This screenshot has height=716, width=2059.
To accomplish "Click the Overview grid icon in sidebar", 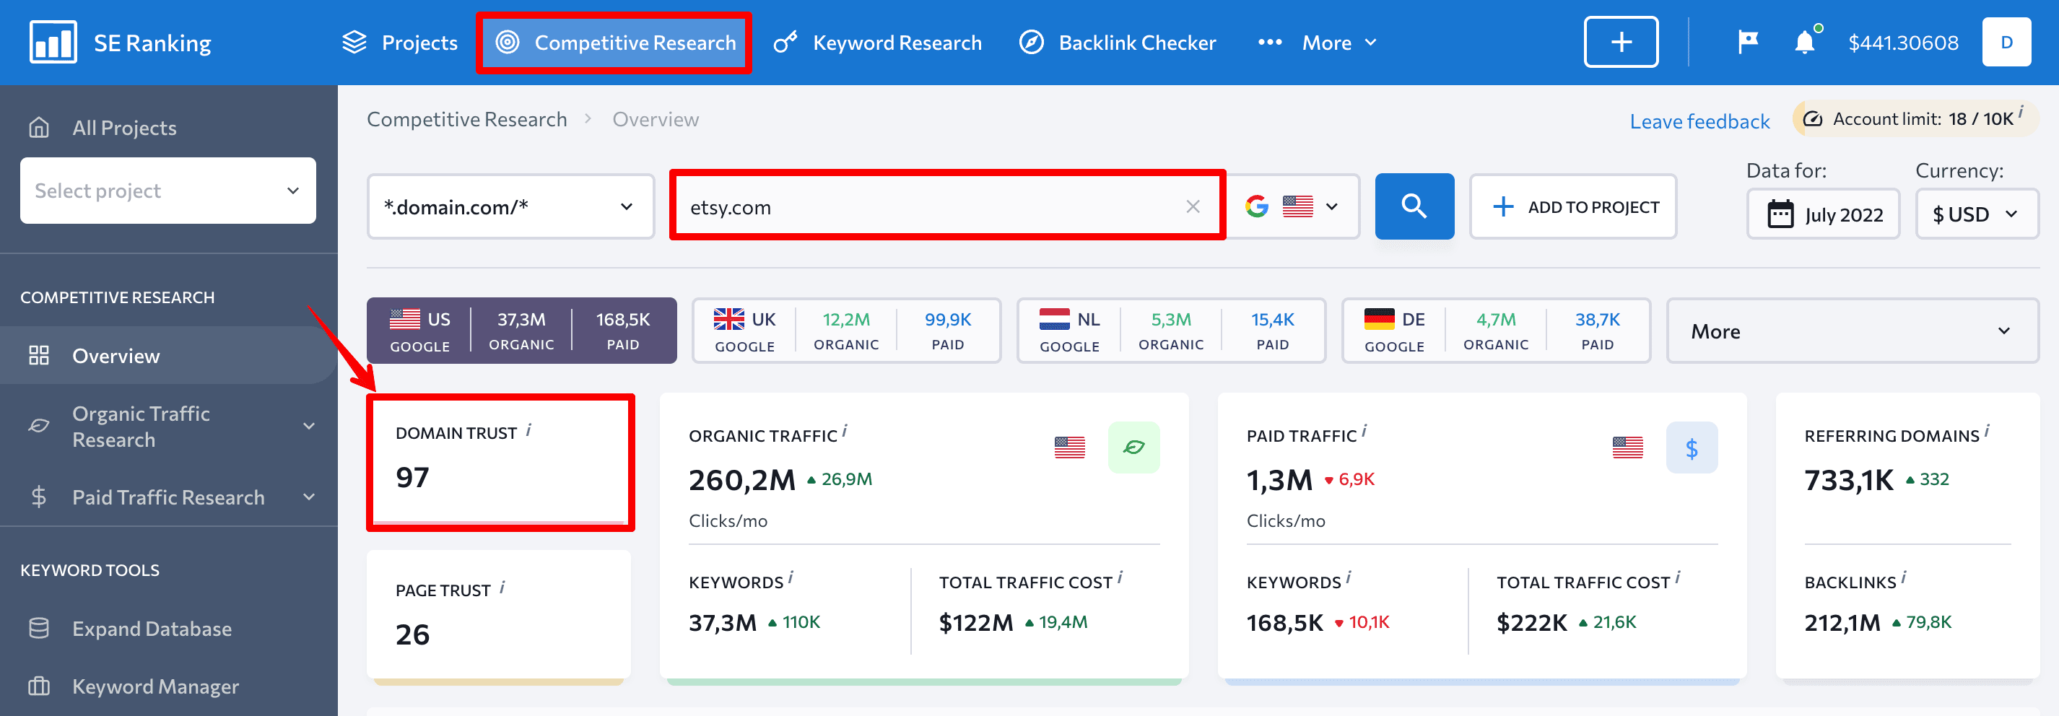I will (38, 356).
